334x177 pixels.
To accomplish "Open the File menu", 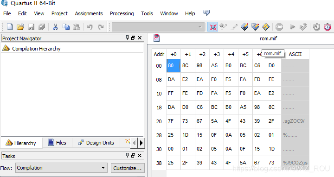I will [x=7, y=13].
